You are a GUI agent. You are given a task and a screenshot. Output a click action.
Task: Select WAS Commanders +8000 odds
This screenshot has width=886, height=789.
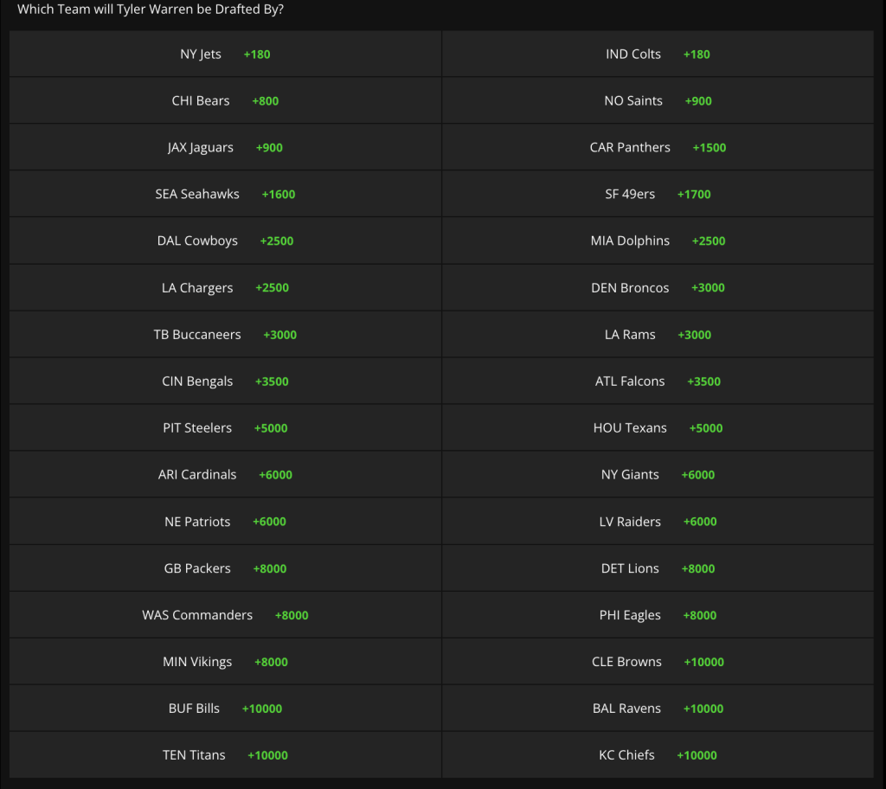[225, 615]
